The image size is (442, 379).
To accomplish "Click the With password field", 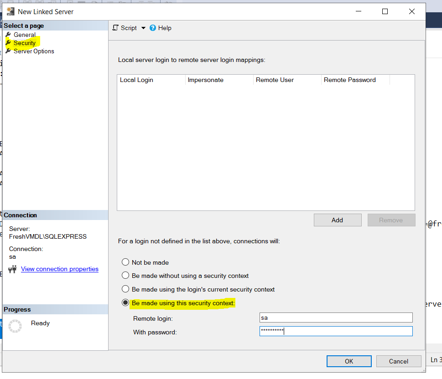I will pos(336,331).
